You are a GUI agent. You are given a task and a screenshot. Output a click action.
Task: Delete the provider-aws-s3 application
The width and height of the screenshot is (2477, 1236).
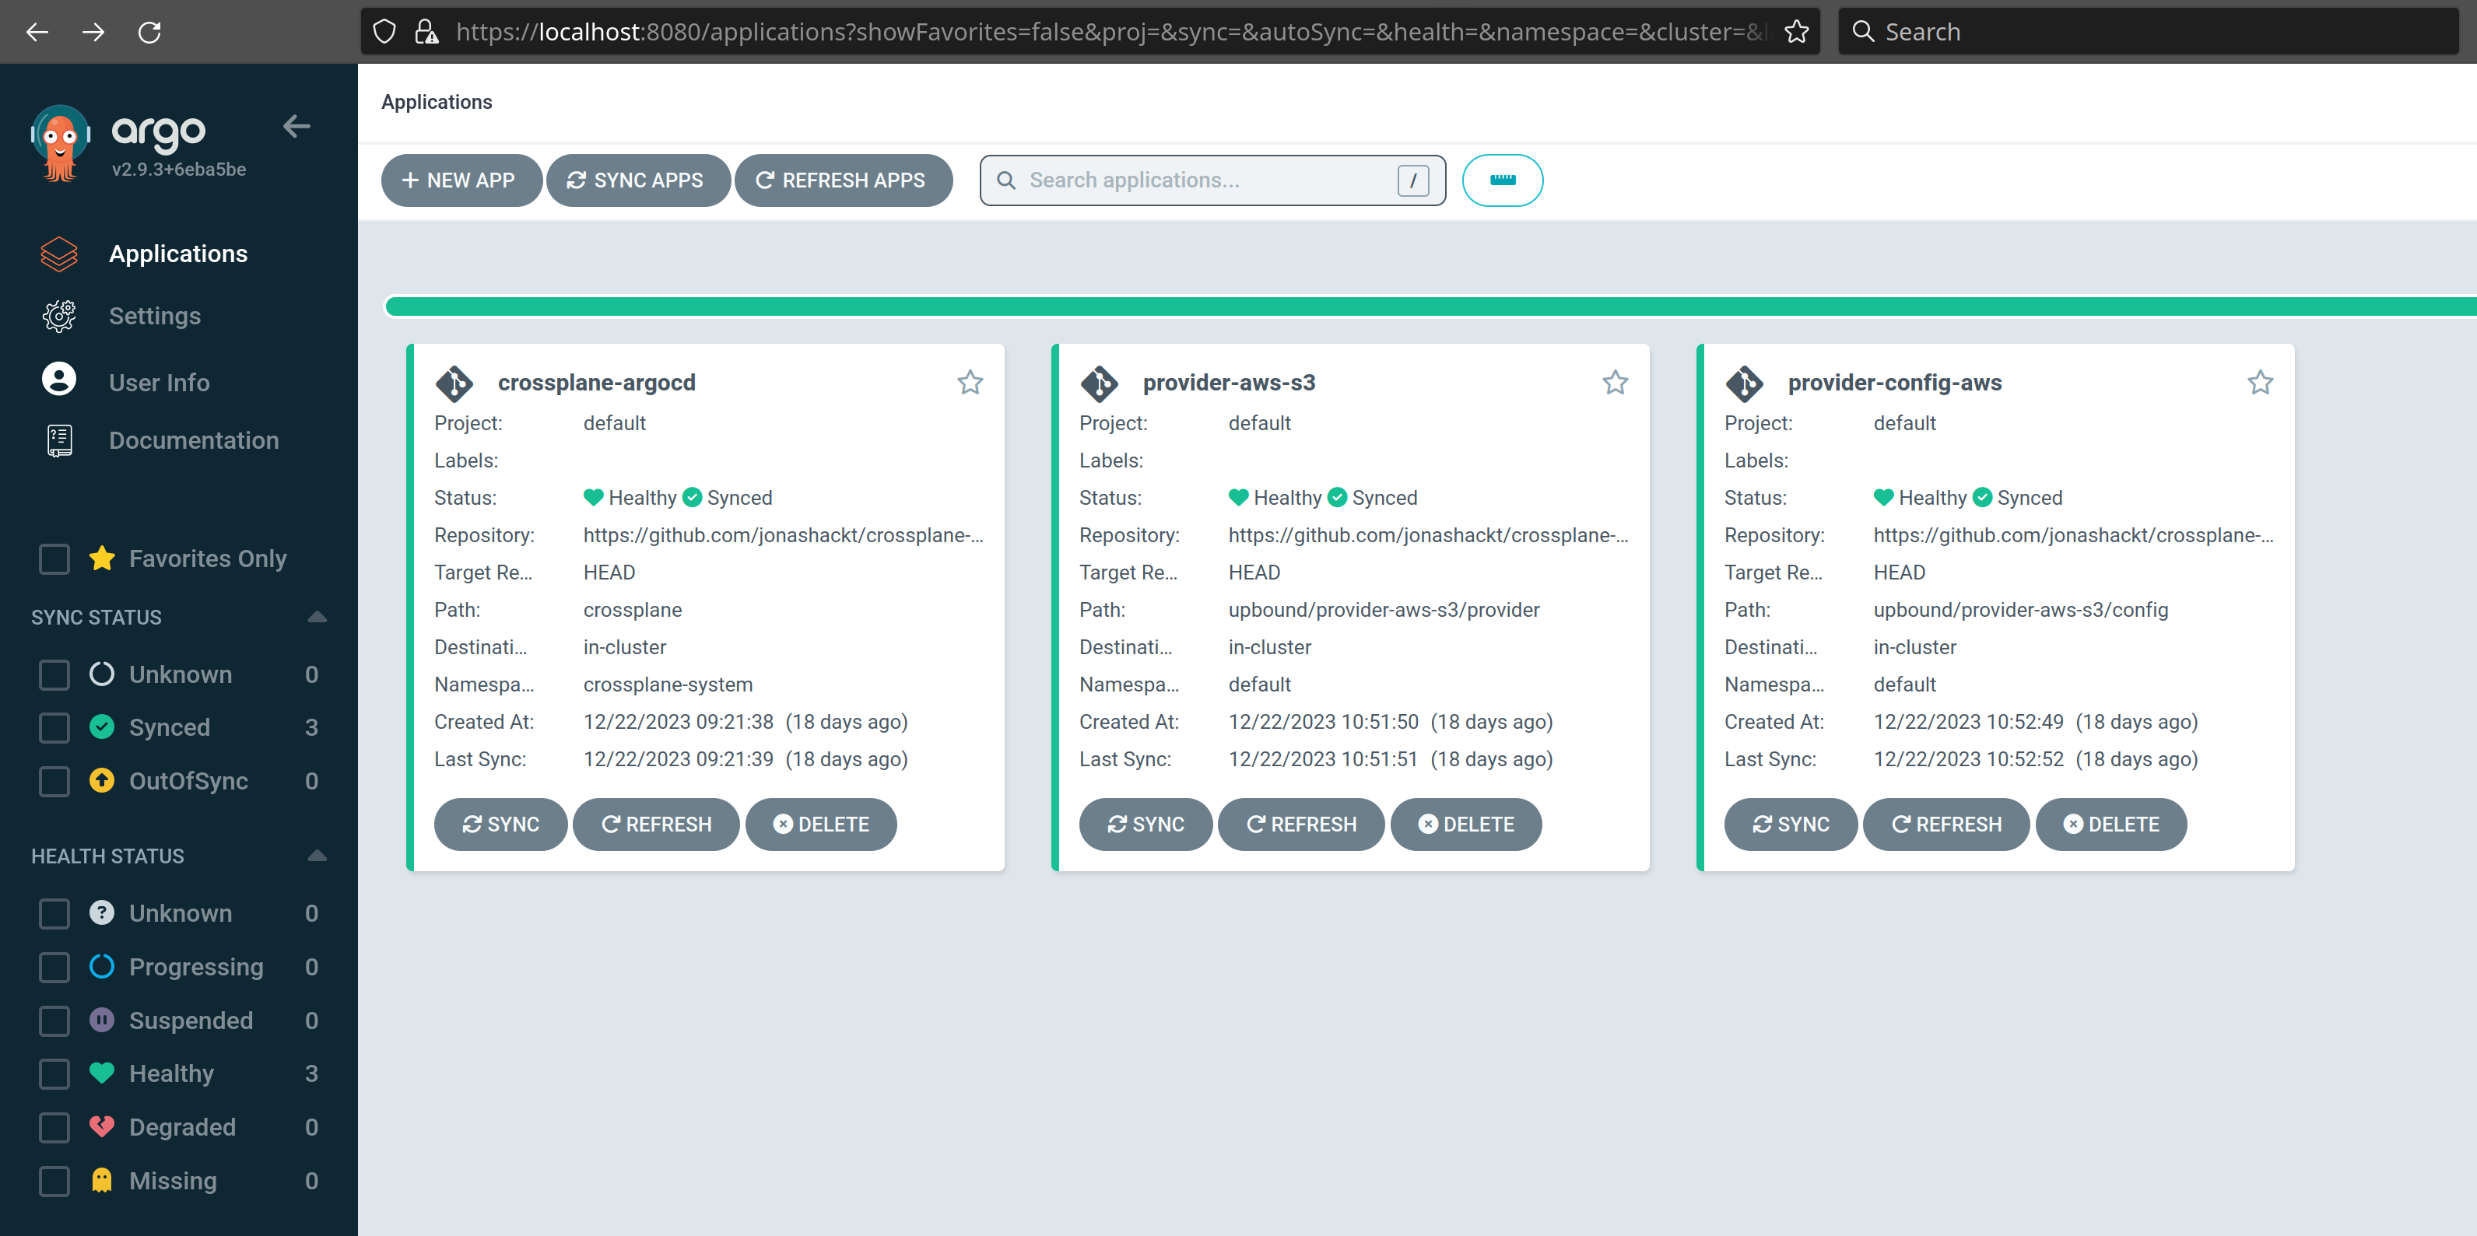tap(1465, 824)
